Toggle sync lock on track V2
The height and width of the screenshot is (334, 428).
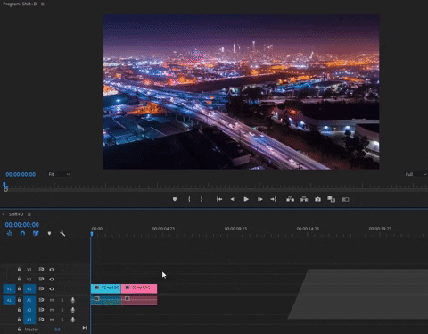coord(41,279)
